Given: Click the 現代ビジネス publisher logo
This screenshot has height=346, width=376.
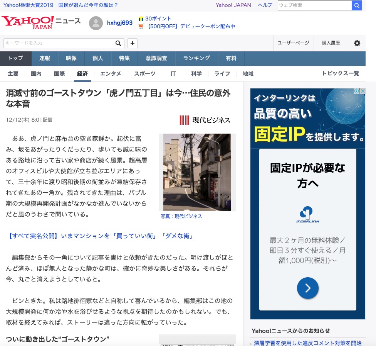Looking at the screenshot, I should click(x=205, y=120).
